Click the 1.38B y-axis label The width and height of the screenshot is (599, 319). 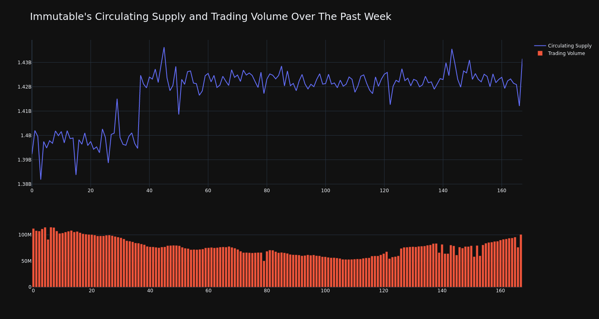coord(24,184)
